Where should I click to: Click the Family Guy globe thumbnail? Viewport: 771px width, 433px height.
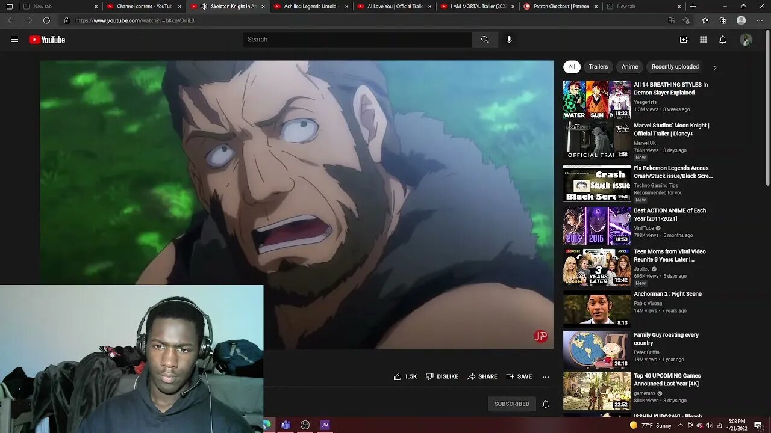pyautogui.click(x=597, y=350)
